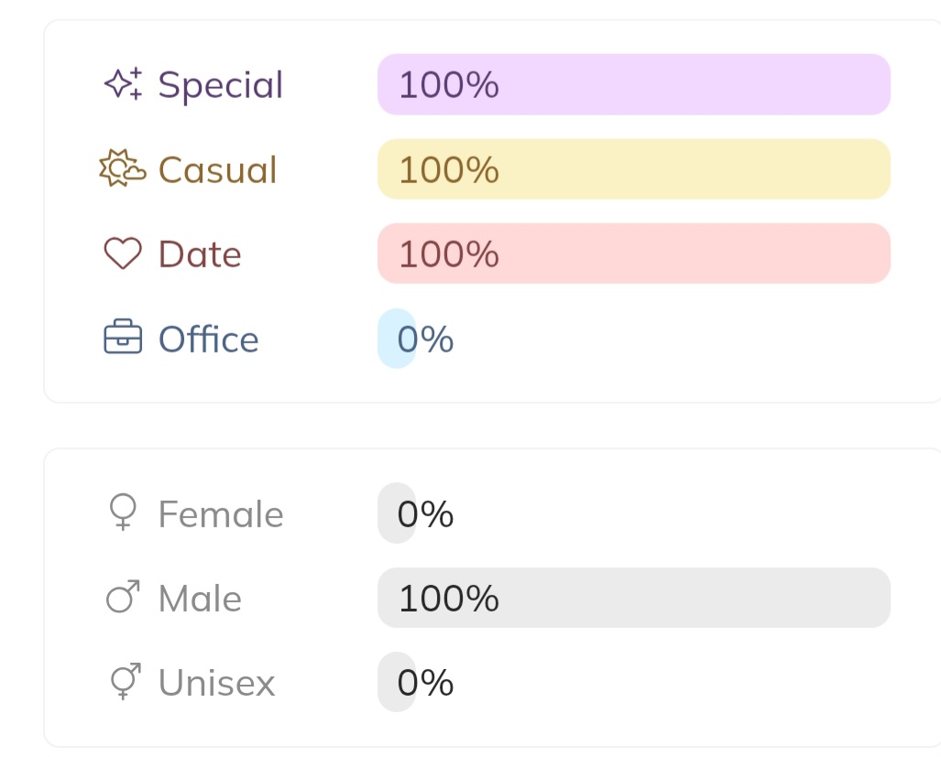
Task: Click the Unisex gender symbol icon
Action: (x=123, y=682)
